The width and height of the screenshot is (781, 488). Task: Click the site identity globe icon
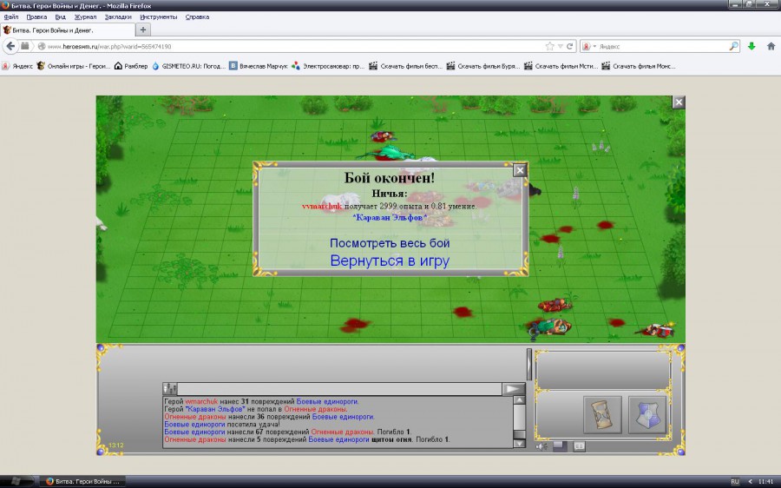click(x=42, y=46)
